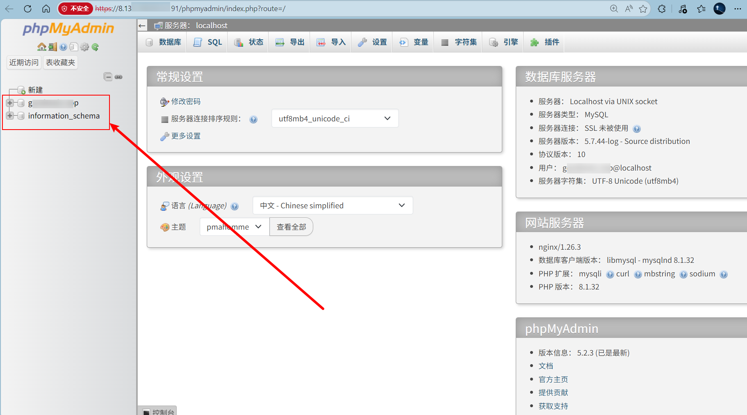Click the 表收藏夹 button
Screen dimensions: 747x415
[60, 62]
